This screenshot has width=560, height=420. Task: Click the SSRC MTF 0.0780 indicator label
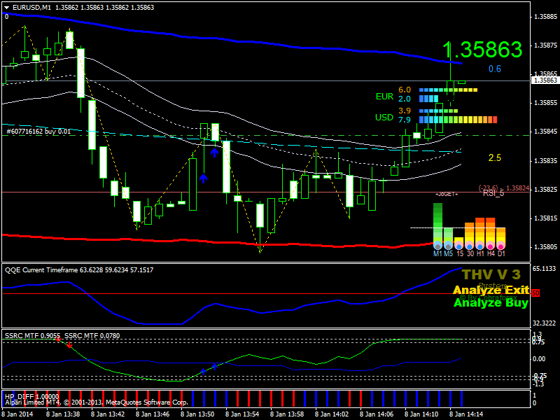(x=92, y=336)
